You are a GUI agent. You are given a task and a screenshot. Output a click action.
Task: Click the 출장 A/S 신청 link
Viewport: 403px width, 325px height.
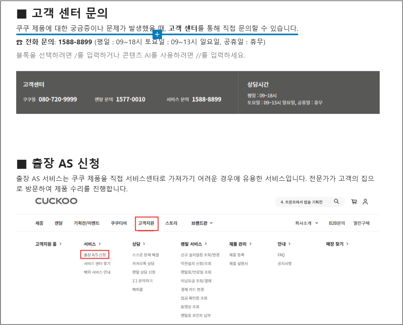pyautogui.click(x=95, y=255)
